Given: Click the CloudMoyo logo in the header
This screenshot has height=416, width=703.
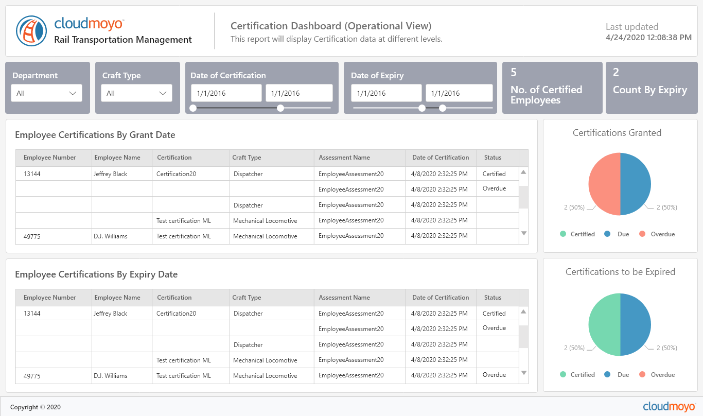Looking at the screenshot, I should tap(31, 30).
